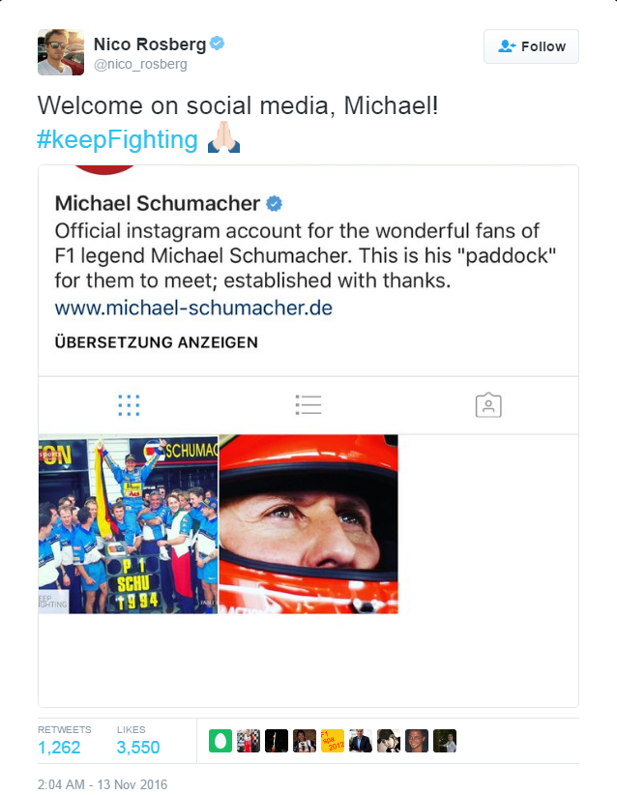
Task: Open Nico Rosberg's profile picture
Action: (61, 52)
